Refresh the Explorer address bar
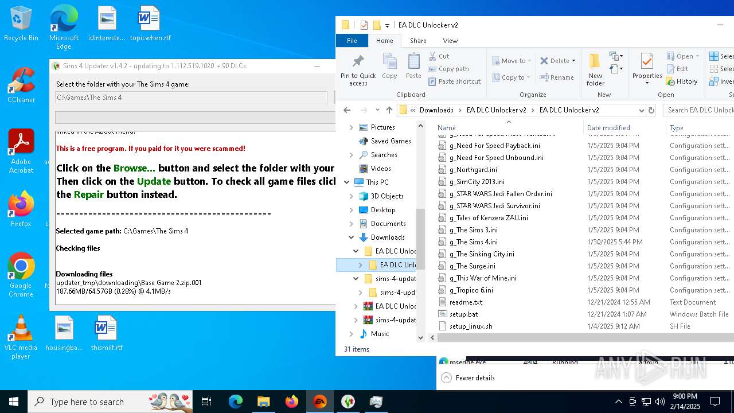734x413 pixels. [651, 110]
